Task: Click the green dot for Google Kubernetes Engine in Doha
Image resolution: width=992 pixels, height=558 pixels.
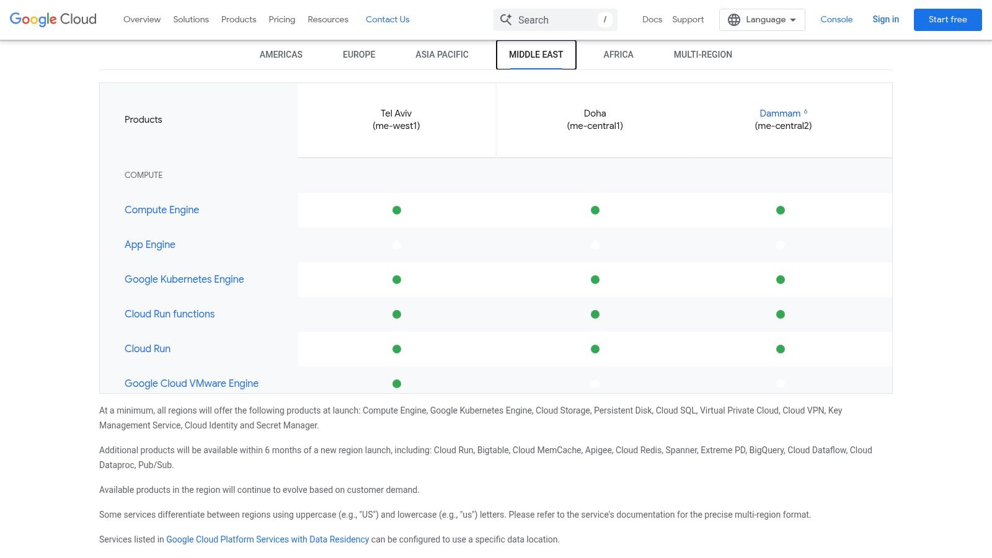Action: point(595,279)
